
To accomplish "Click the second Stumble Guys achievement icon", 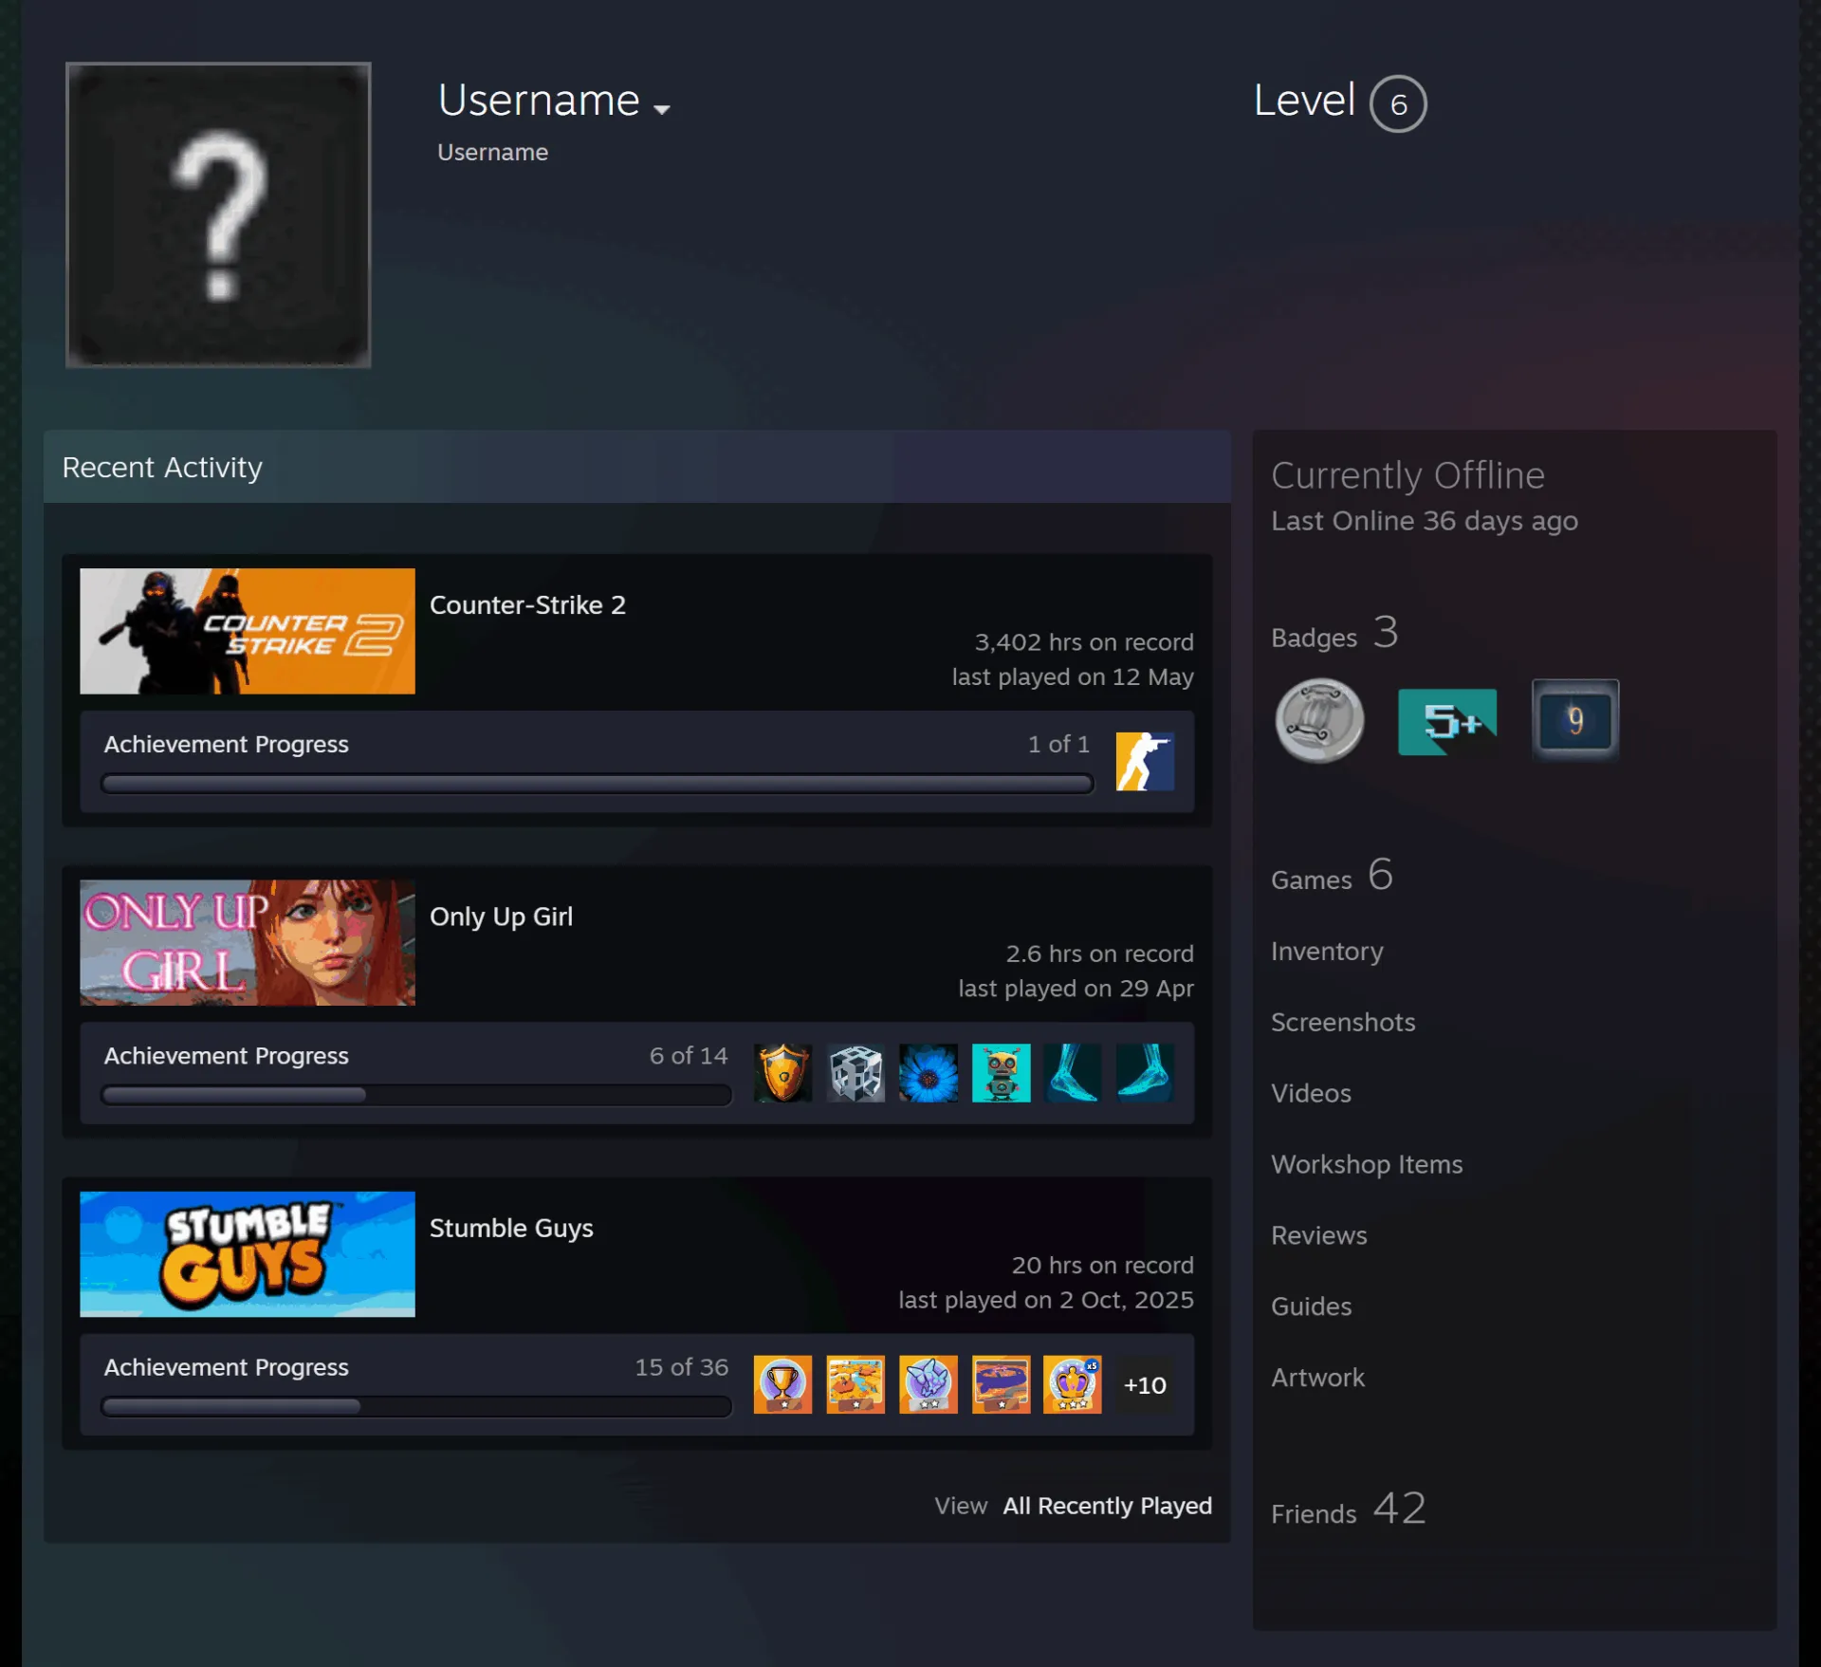I will (x=855, y=1384).
